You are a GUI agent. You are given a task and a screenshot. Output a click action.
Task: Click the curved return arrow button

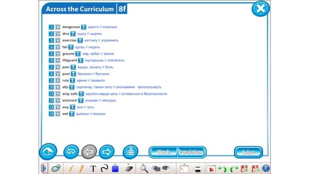(71, 152)
